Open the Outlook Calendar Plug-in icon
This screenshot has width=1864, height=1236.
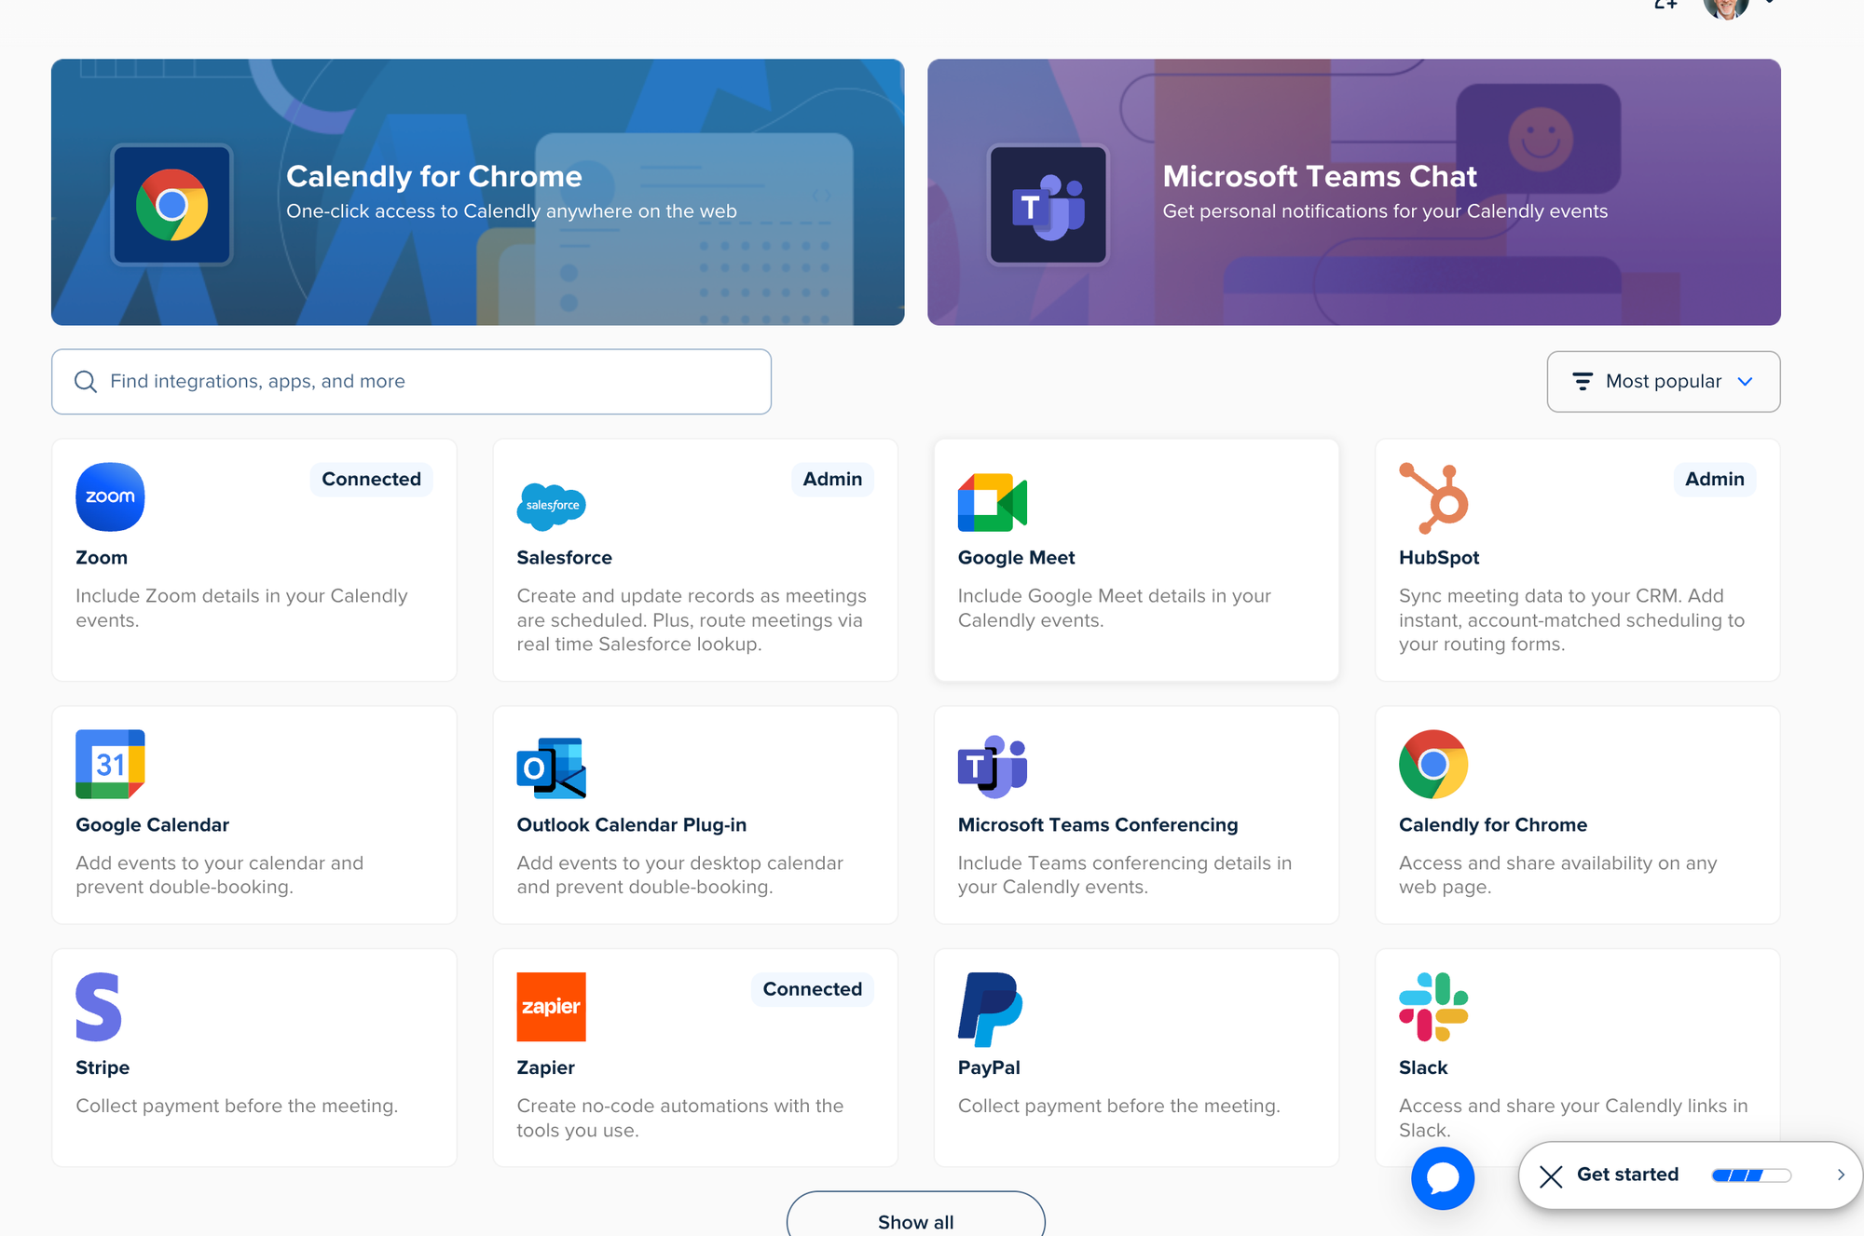[x=551, y=767]
